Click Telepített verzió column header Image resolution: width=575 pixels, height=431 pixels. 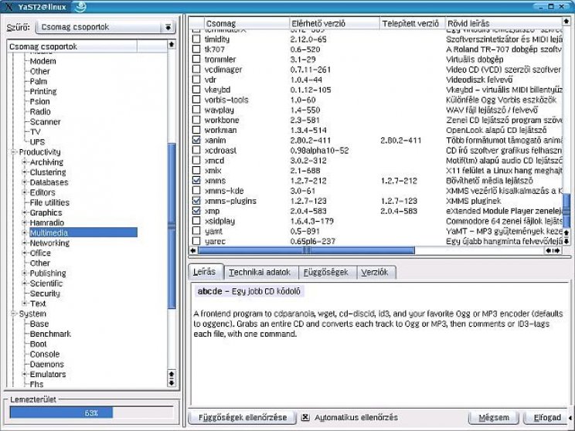point(412,23)
